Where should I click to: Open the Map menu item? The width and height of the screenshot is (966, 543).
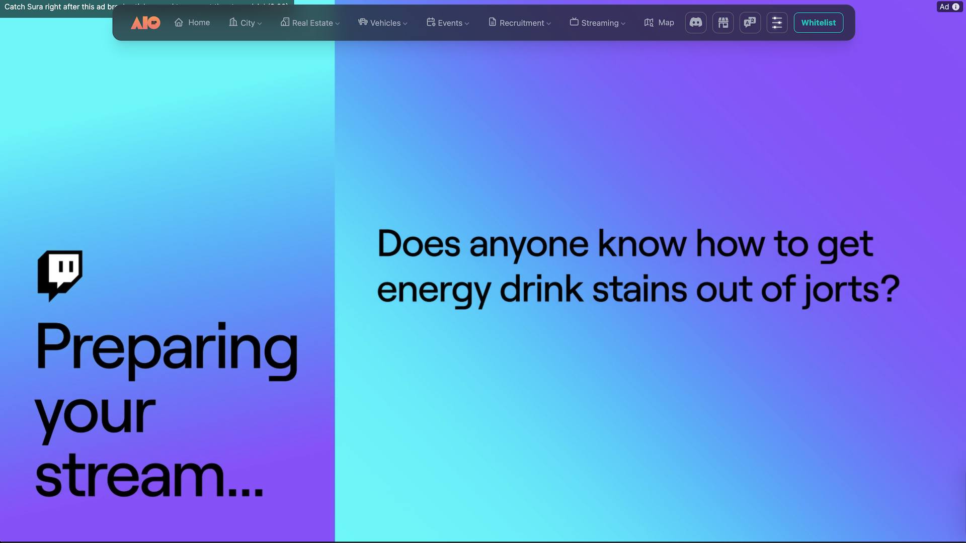tap(666, 23)
